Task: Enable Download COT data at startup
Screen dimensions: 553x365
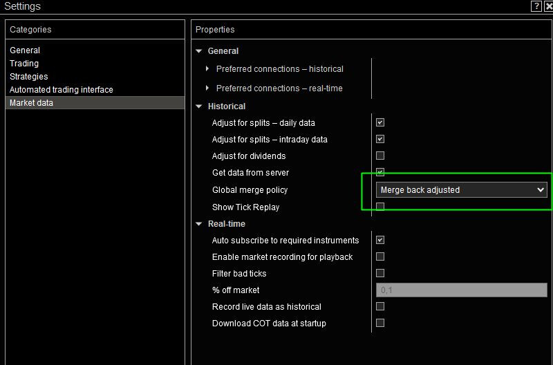Action: point(380,323)
